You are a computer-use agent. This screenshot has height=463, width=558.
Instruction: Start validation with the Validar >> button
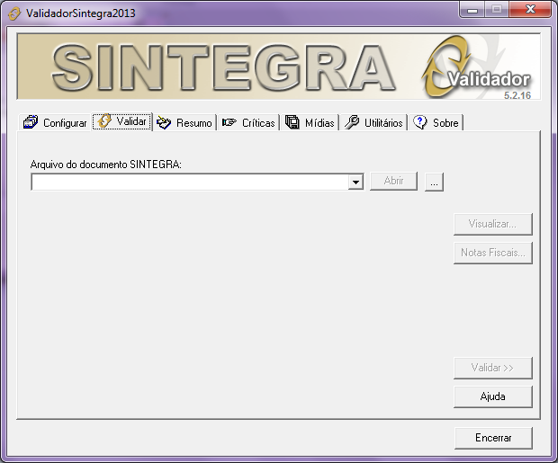pos(492,368)
